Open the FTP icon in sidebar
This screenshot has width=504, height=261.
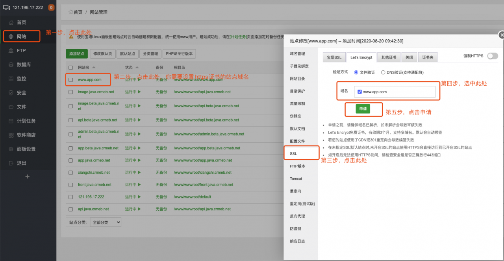11,51
